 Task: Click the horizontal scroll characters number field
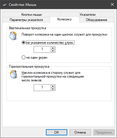(42, 88)
